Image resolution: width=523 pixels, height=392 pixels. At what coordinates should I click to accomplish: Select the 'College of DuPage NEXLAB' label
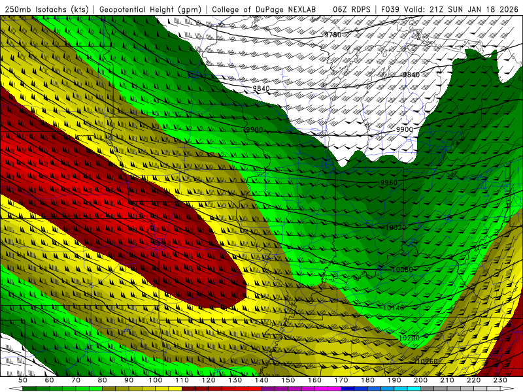[x=263, y=9]
